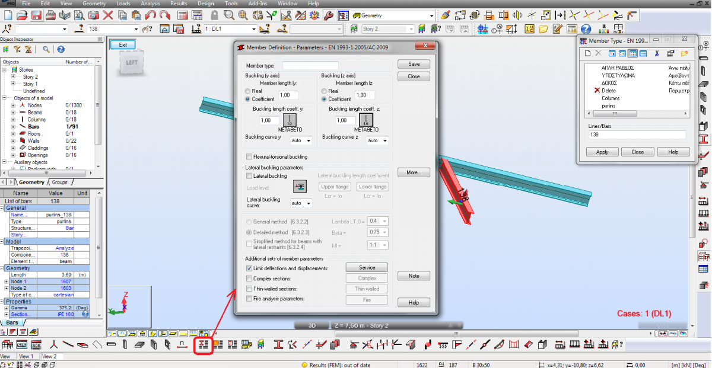Open the Analysis menu
The width and height of the screenshot is (712, 368).
pyautogui.click(x=151, y=4)
